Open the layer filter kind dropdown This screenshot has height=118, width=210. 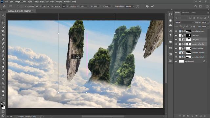click(x=181, y=18)
